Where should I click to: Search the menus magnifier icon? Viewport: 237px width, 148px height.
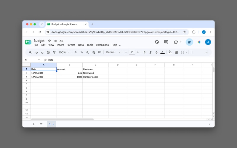(30, 52)
